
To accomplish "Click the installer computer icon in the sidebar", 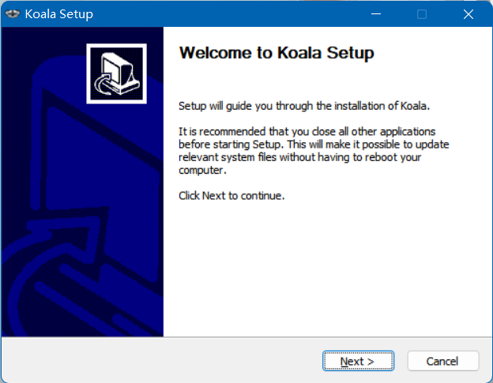I will coord(117,73).
